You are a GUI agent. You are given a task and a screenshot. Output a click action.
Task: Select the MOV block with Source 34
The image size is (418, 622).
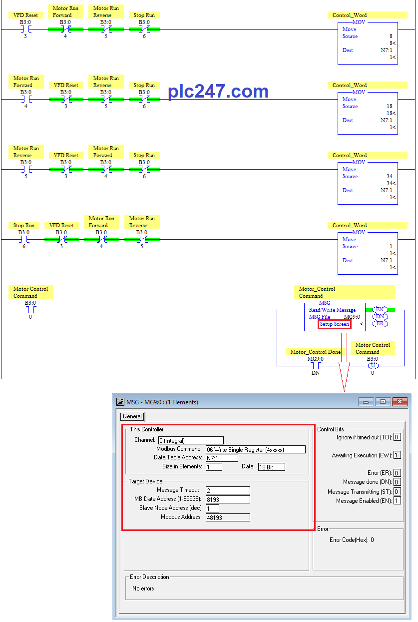tap(368, 183)
